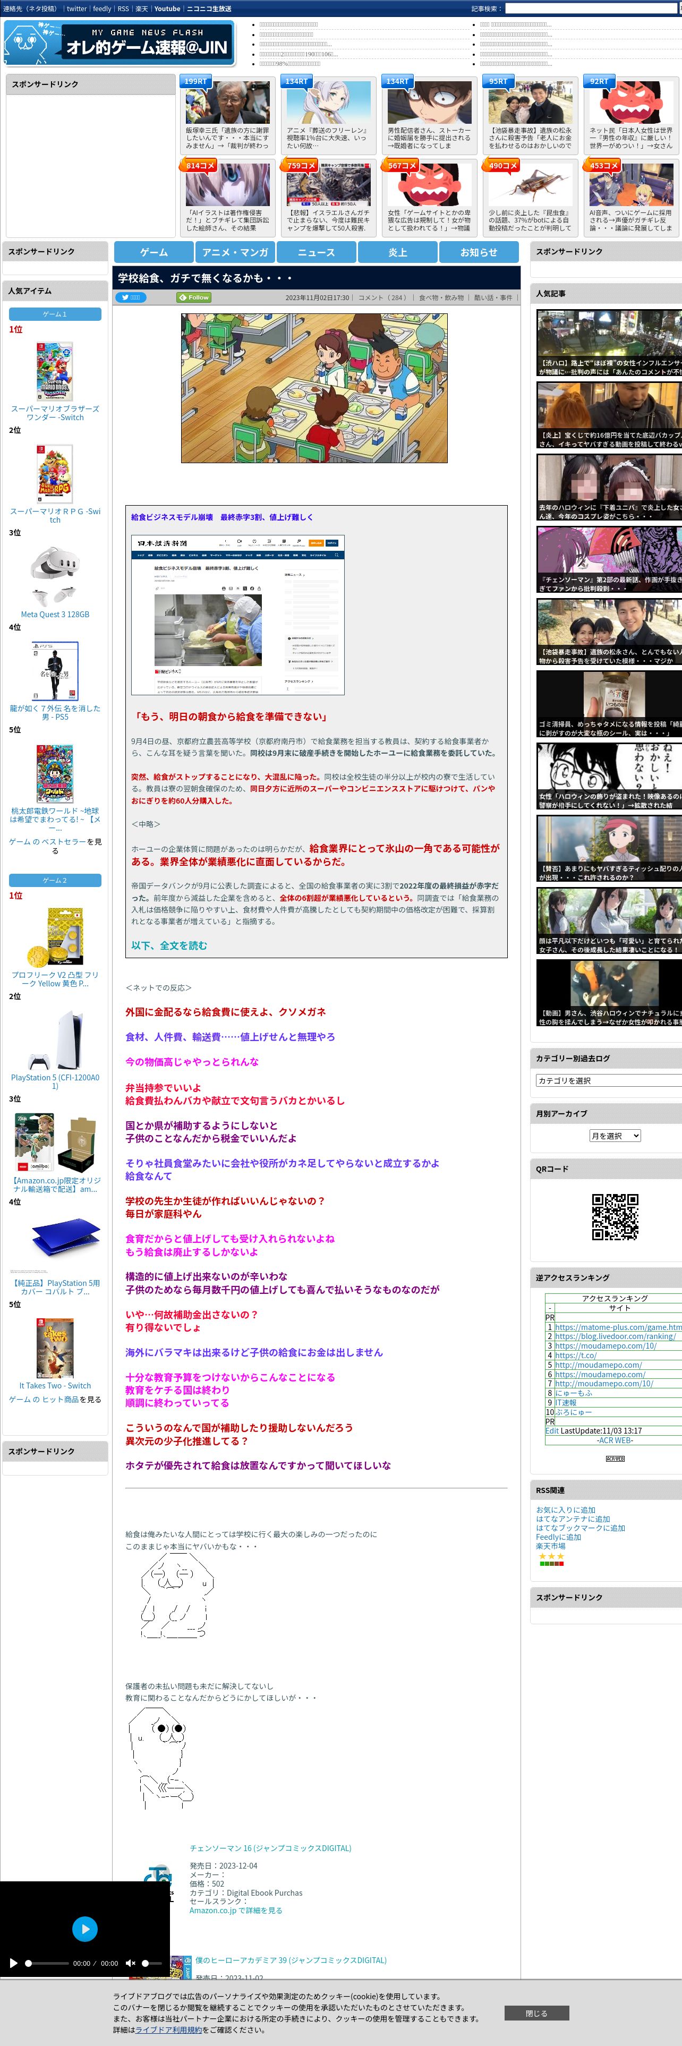Click the ACR WEB small badge

615,1458
